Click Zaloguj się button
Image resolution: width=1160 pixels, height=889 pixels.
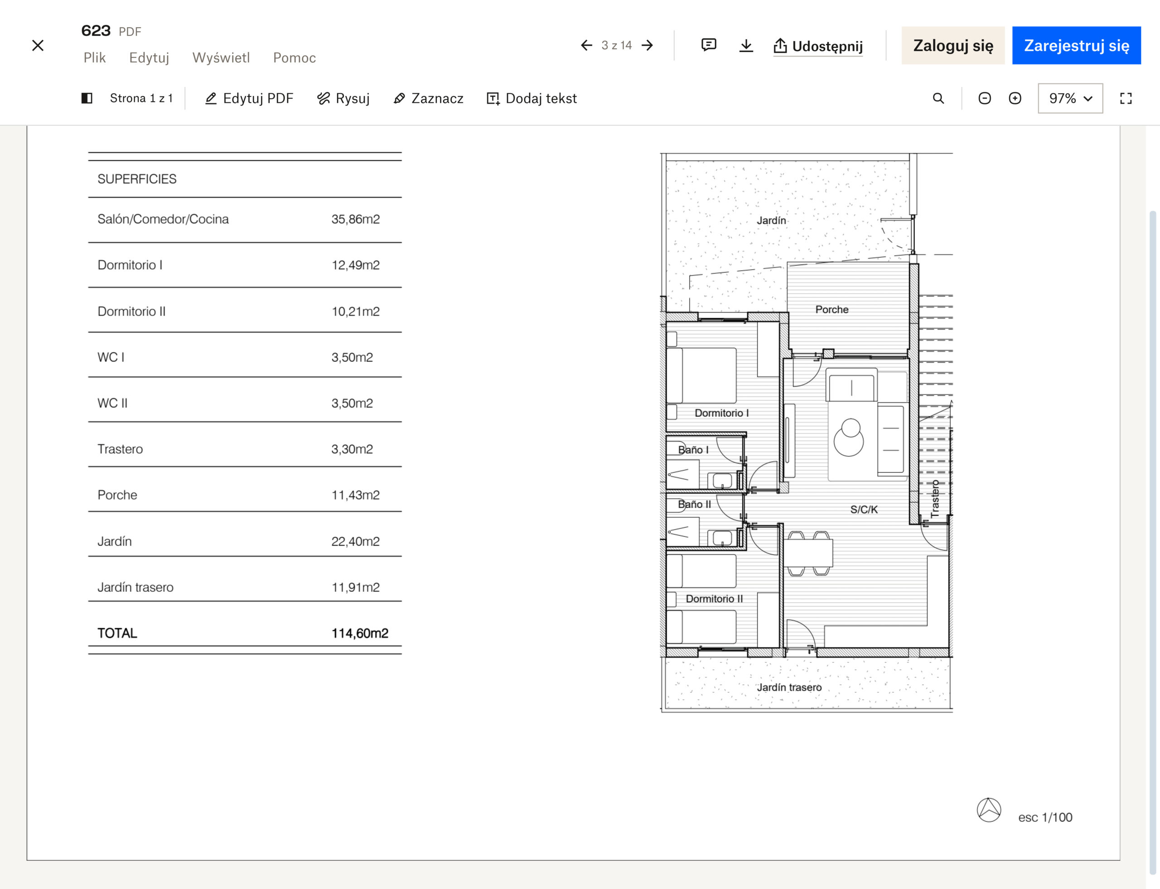click(x=953, y=45)
